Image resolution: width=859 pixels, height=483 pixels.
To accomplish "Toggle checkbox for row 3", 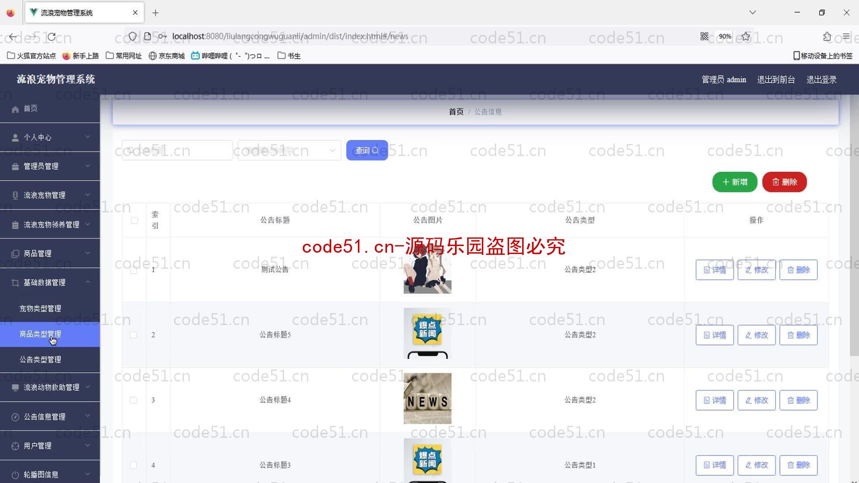I will coord(133,400).
